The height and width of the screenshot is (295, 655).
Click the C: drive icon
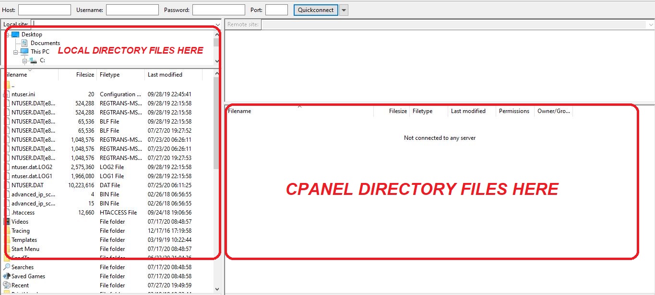click(33, 60)
